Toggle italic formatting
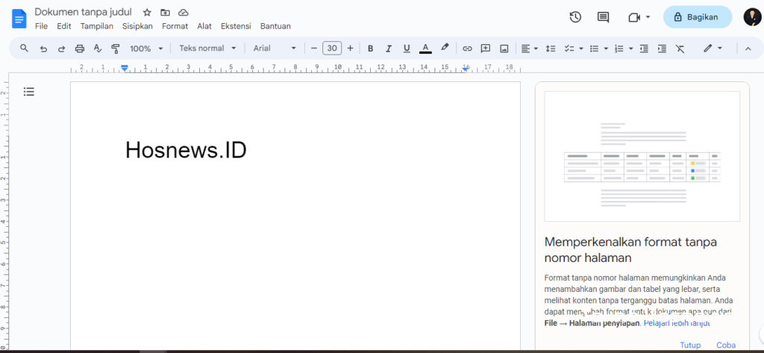 (388, 49)
